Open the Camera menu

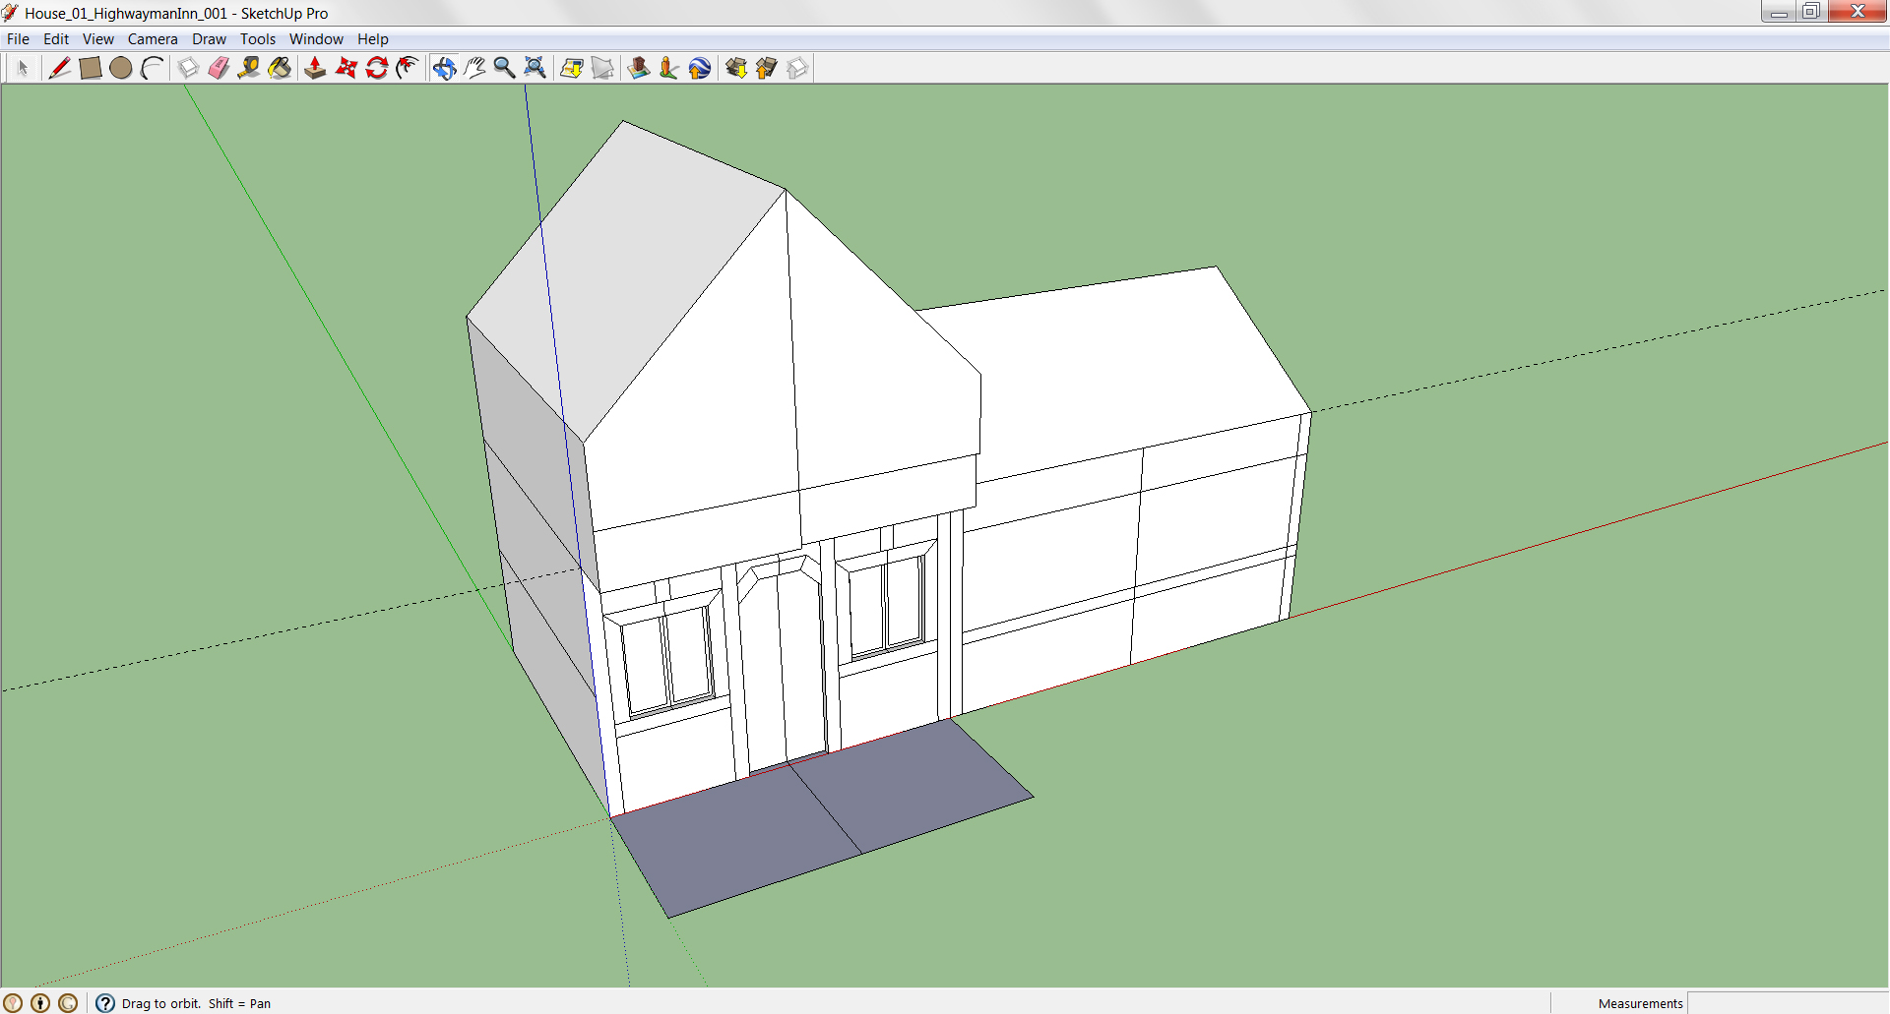(153, 39)
